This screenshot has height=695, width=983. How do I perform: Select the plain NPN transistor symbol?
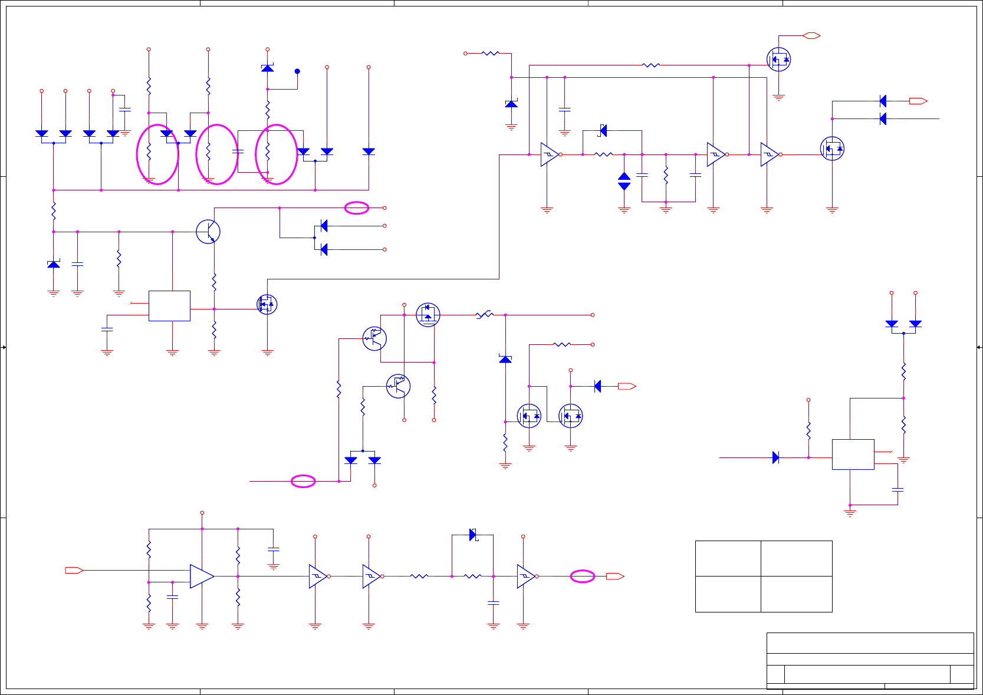[x=208, y=231]
